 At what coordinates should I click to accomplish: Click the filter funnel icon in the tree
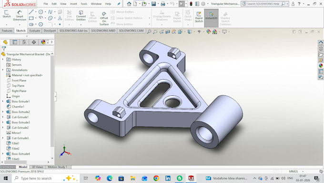tap(4, 49)
